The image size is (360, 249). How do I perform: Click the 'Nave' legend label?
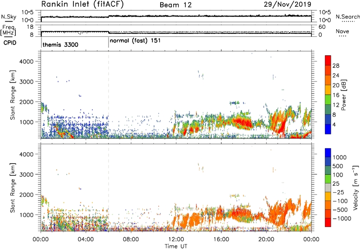tap(342, 31)
